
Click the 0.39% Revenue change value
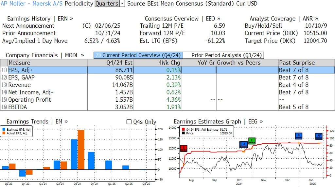click(173, 85)
